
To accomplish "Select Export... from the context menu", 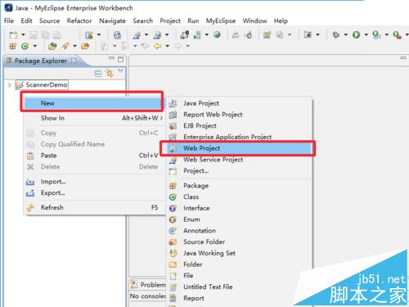I will tap(94, 192).
